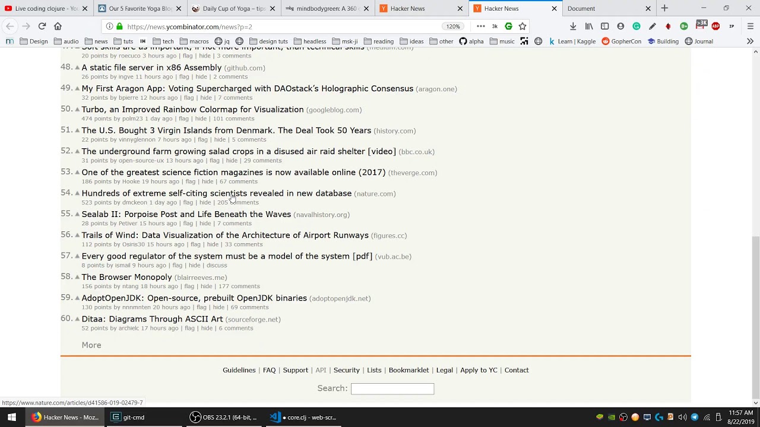
Task: Switch to core.clj VS Code window
Action: coord(303,418)
